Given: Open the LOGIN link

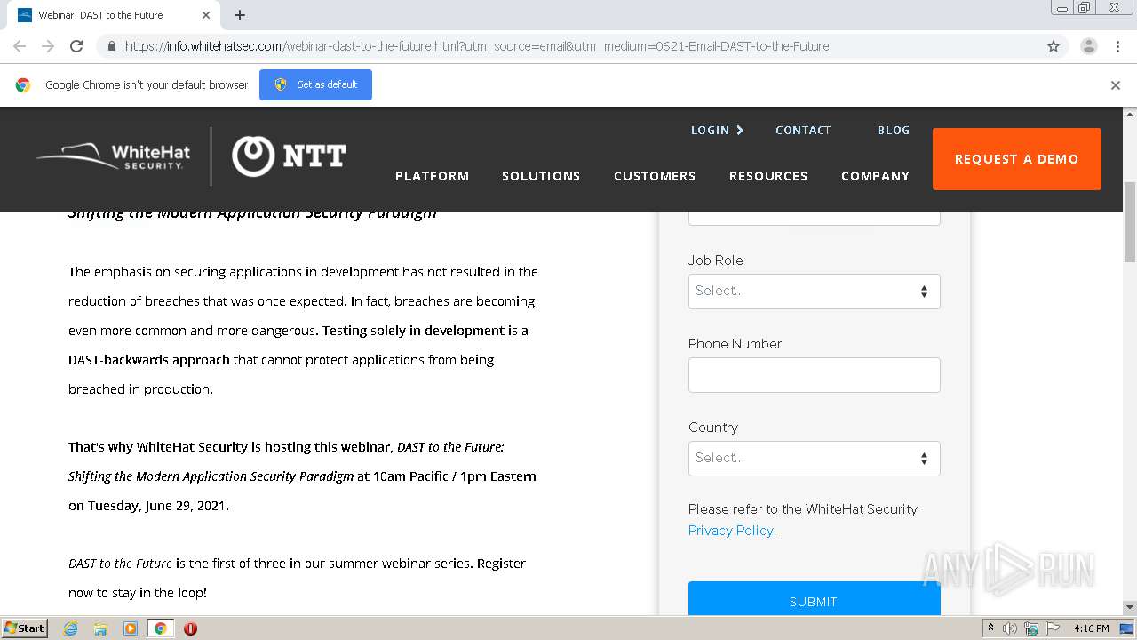Looking at the screenshot, I should pyautogui.click(x=710, y=130).
